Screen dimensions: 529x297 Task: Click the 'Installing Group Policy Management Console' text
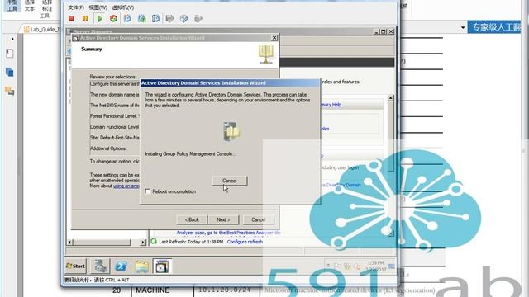pos(190,154)
